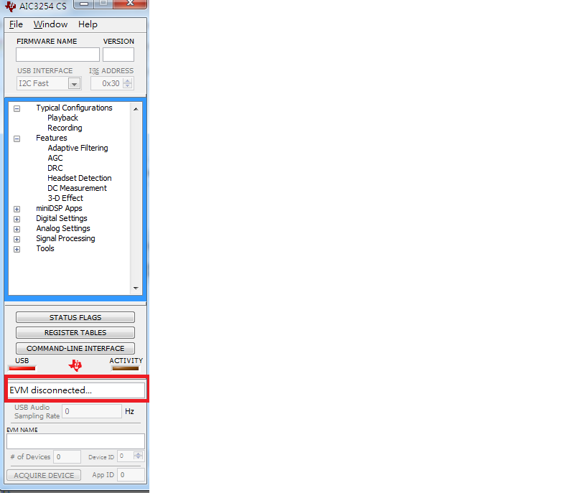Viewport: 588px width, 493px height.
Task: Select Headset Detection under Features
Action: pos(79,178)
